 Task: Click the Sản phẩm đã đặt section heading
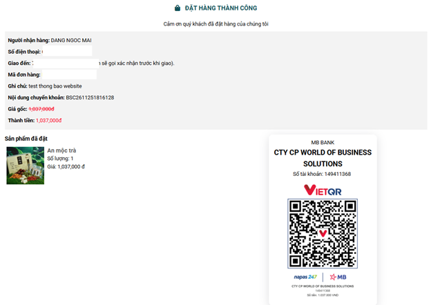point(26,139)
